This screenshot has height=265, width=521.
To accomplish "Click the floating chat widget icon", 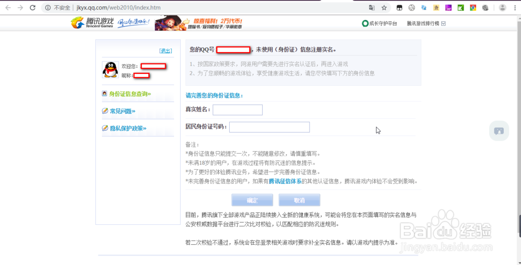I will pyautogui.click(x=499, y=131).
